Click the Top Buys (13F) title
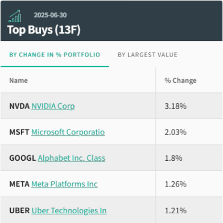This screenshot has height=223, width=223. (44, 30)
